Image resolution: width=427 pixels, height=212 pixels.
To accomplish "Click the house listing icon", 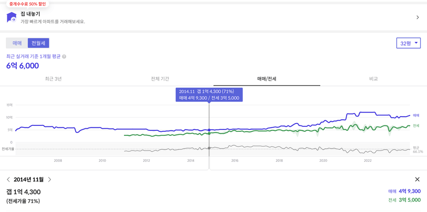I will coord(11,17).
